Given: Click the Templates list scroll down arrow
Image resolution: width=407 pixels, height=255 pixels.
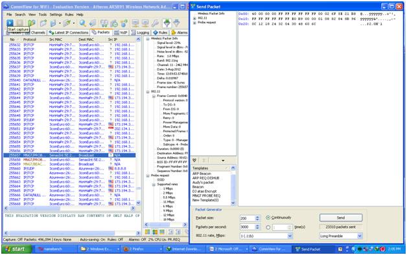Looking at the screenshot, I should [x=233, y=203].
